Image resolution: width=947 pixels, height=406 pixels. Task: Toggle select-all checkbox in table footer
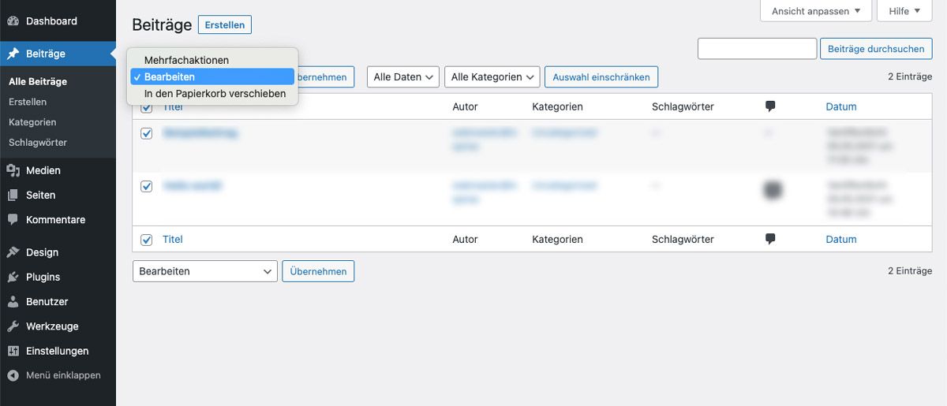click(146, 240)
